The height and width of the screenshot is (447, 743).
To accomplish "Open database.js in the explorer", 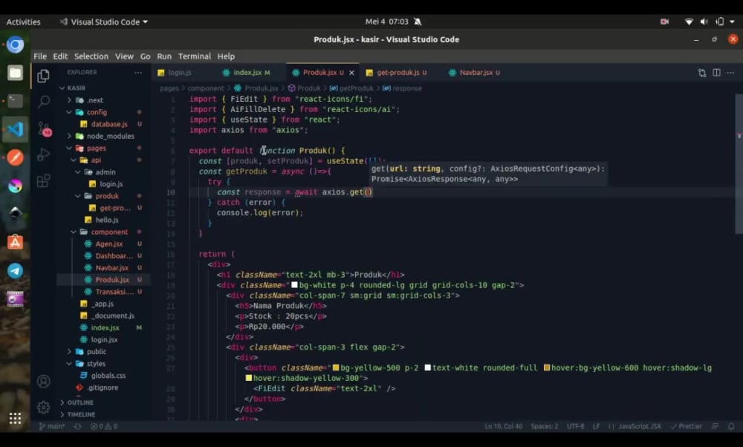I will click(x=109, y=124).
